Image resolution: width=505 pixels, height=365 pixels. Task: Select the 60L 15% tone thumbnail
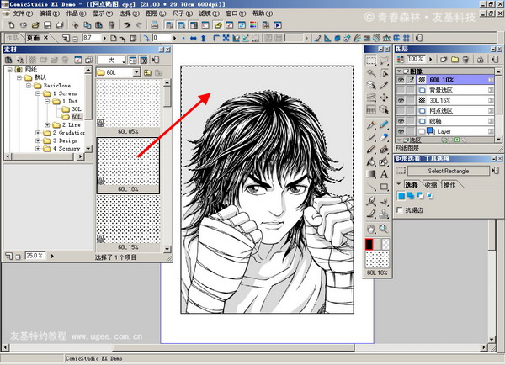(128, 223)
